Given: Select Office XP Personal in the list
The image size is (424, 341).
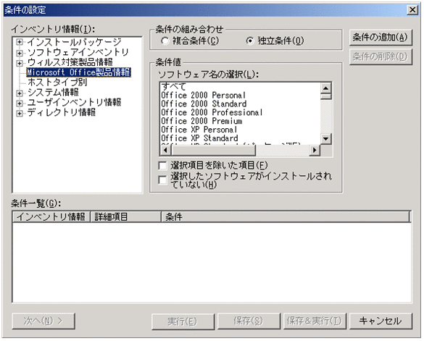Looking at the screenshot, I should 240,130.
